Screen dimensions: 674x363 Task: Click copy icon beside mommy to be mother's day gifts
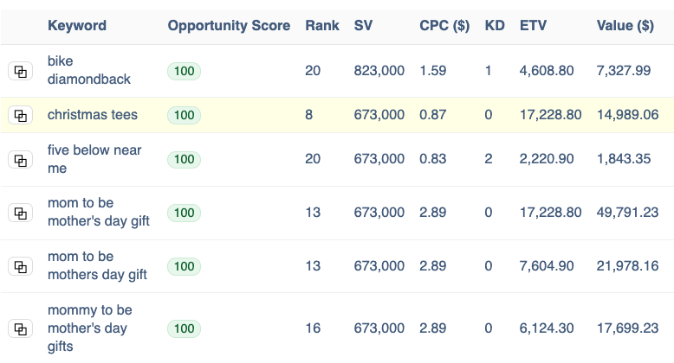click(20, 328)
